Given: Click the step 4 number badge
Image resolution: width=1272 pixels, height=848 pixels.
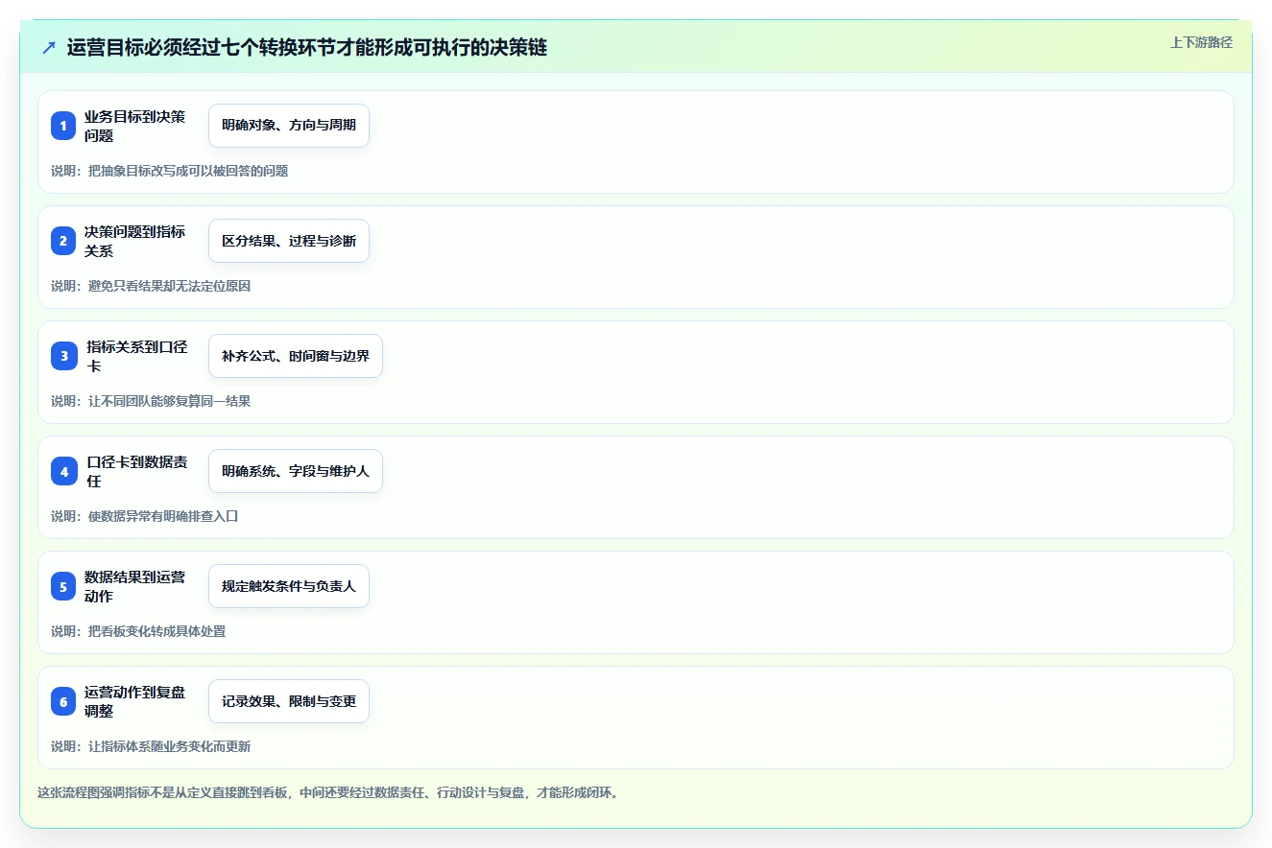Looking at the screenshot, I should pyautogui.click(x=63, y=471).
